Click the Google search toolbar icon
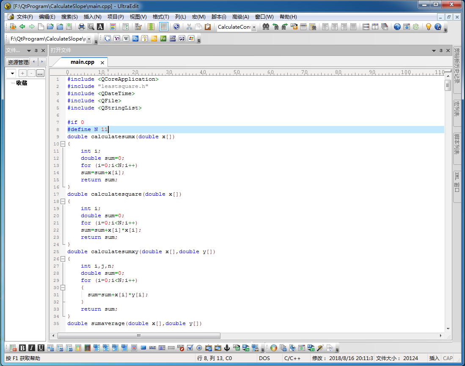Screen dimensions: 465x366 (107, 39)
